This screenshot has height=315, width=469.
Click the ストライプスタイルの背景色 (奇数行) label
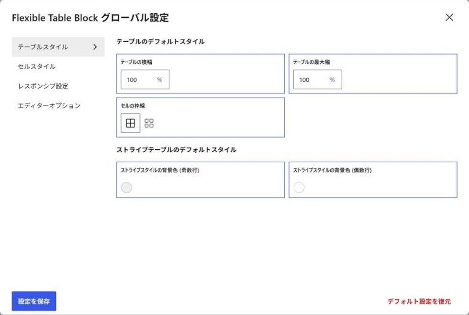click(x=160, y=170)
